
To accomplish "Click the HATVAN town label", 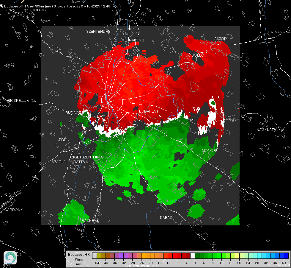I will 275,32.
